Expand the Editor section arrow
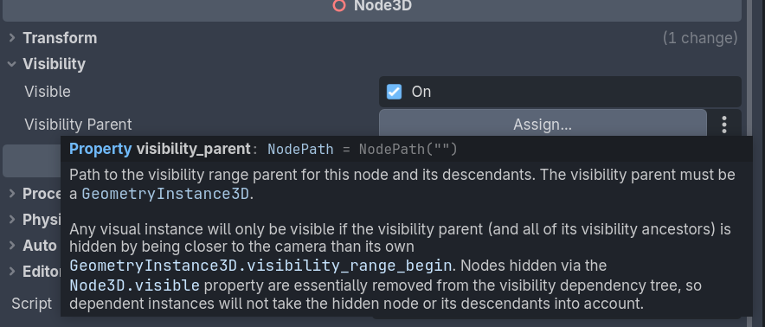This screenshot has height=327, width=765. [12, 272]
